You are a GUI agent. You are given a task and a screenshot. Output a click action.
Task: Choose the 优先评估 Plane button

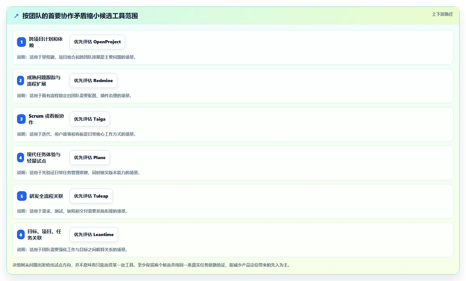click(x=90, y=158)
